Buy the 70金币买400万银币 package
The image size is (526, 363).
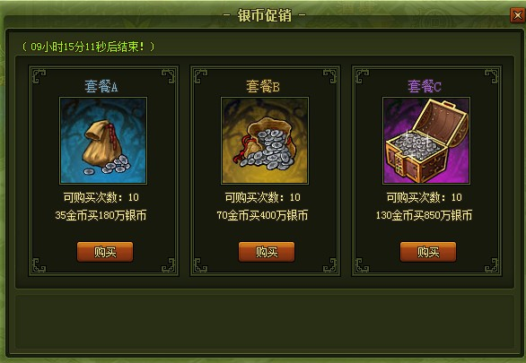(267, 252)
